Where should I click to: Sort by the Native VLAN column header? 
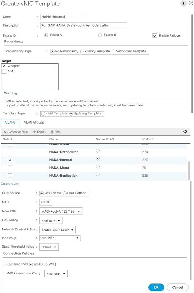tap(105, 139)
